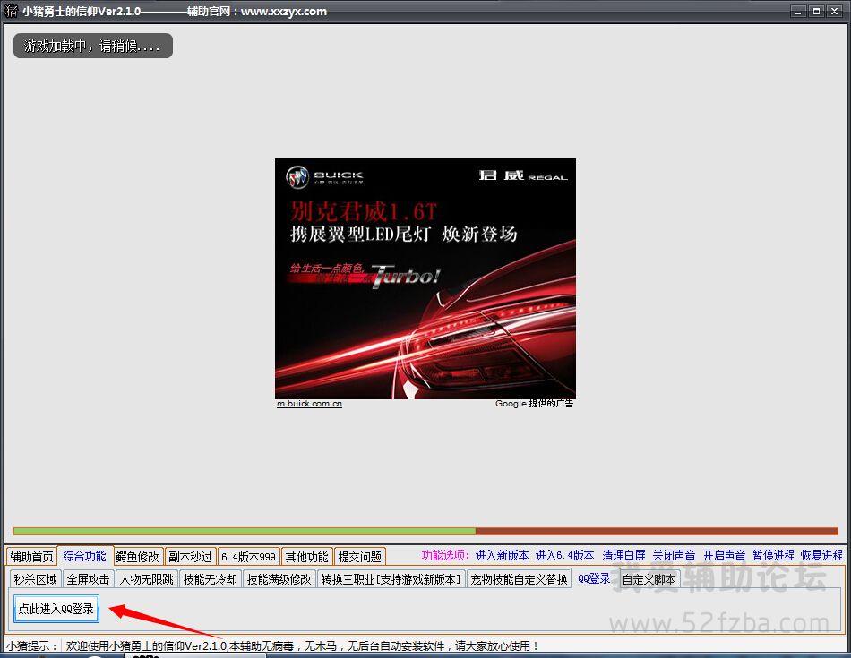Switch to the 其他功能 tab

click(306, 557)
